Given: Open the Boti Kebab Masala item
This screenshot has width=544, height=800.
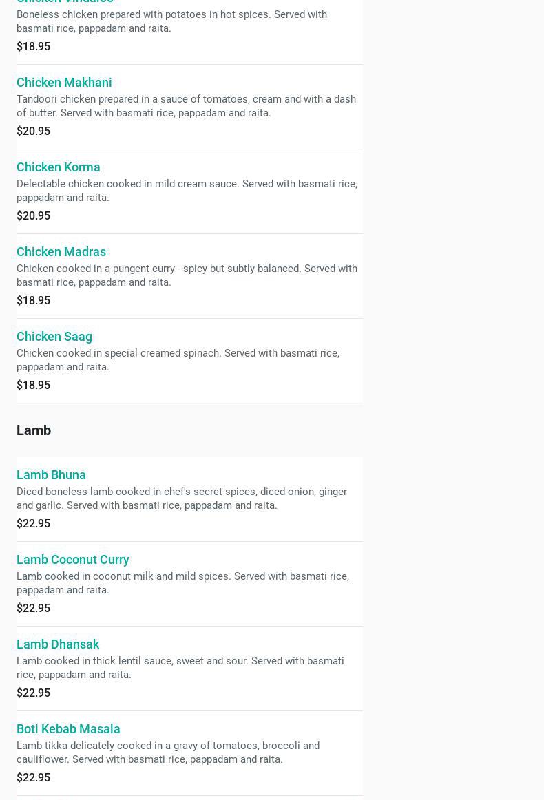Looking at the screenshot, I should [x=68, y=729].
